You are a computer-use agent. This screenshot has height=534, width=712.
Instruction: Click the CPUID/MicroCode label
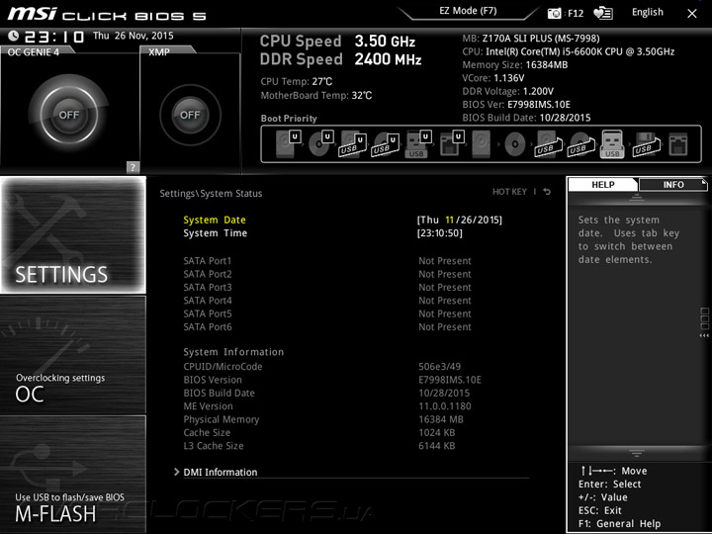click(x=222, y=367)
